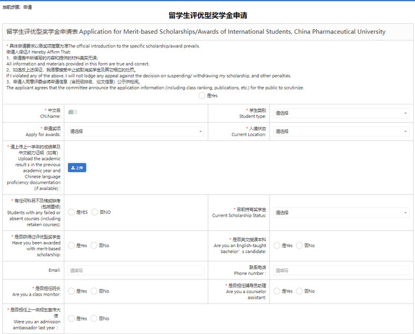Select No for admission ambassador last year
This screenshot has width=415, height=334.
pos(95,318)
